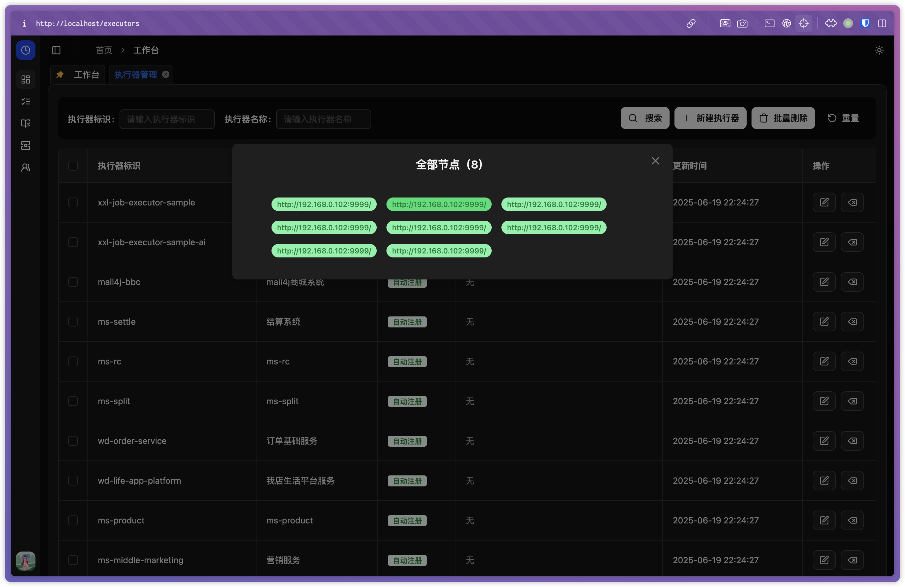Switch to the 工作台 tab
This screenshot has width=905, height=587.
[86, 75]
